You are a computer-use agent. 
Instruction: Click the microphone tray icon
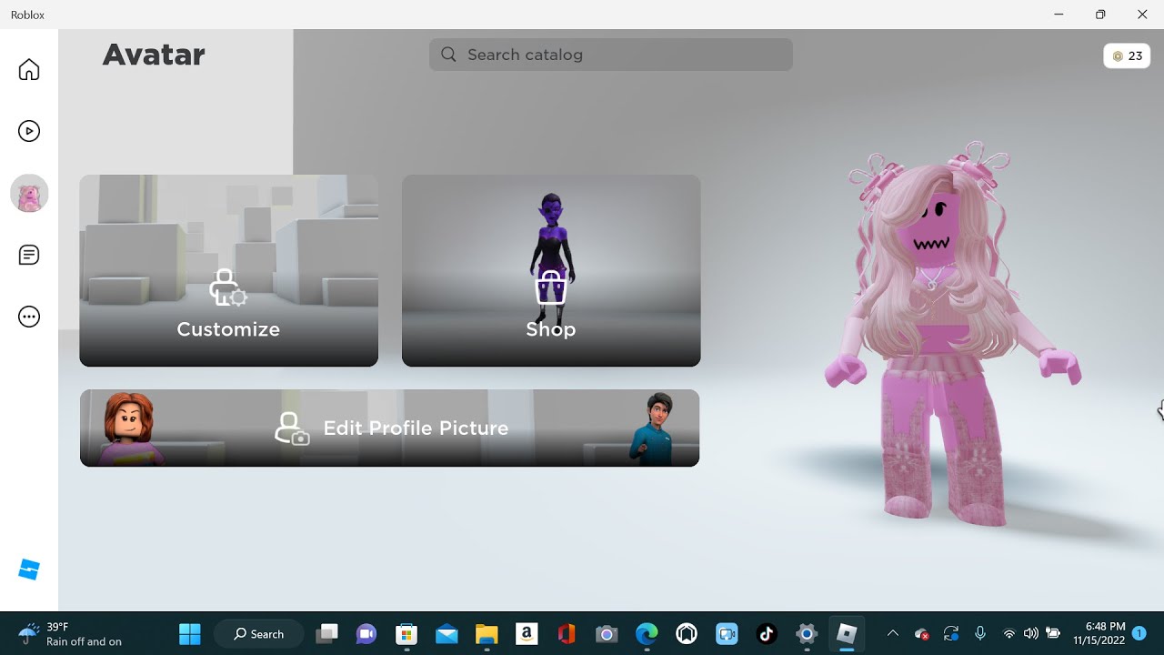pos(979,633)
